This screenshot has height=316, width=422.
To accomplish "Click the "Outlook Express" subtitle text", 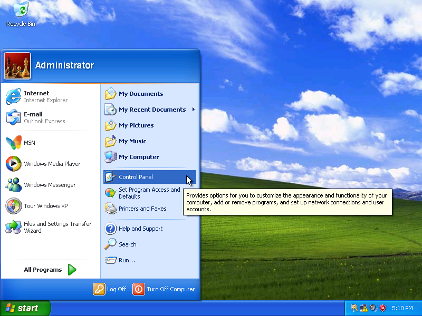I will (44, 121).
